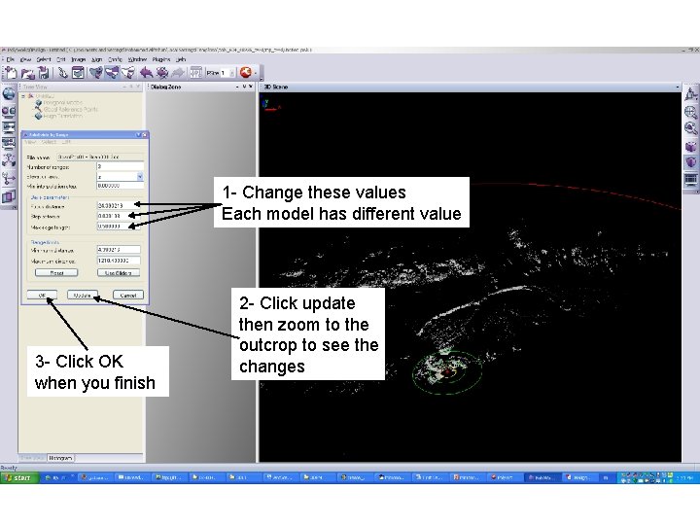The width and height of the screenshot is (700, 525).
Task: Click the axis arrows icon in sidebar
Action: (9, 179)
